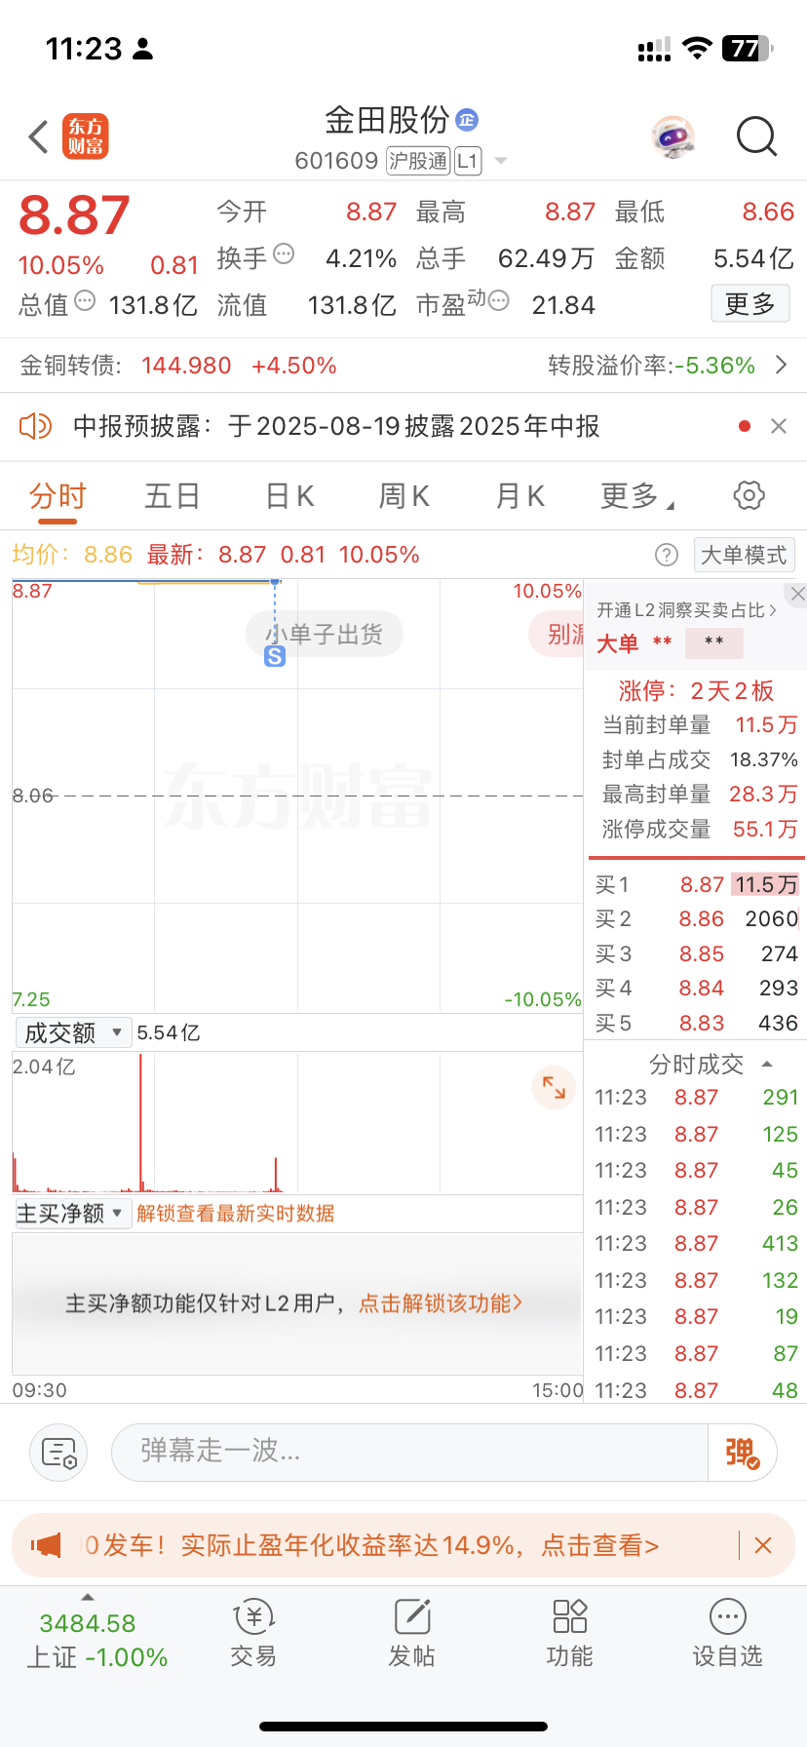Close the orange promo banner
Viewport: 807px width, 1747px height.
[764, 1545]
